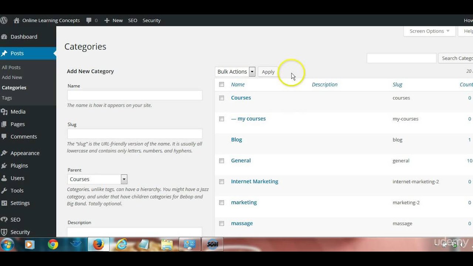This screenshot has width=473, height=266.
Task: Click the notepad taskbar icon
Action: pyautogui.click(x=144, y=244)
